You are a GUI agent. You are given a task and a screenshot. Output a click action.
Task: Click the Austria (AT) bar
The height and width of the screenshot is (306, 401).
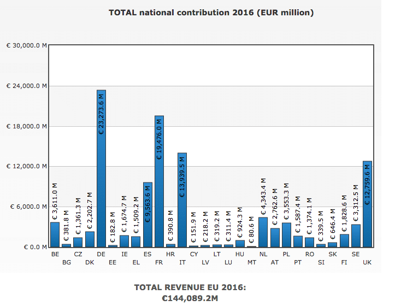tap(275, 238)
